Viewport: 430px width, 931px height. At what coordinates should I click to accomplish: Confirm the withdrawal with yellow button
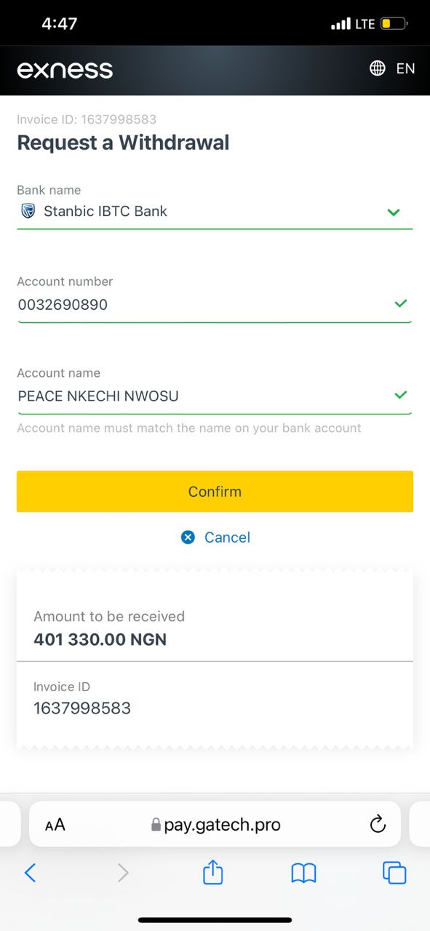[215, 492]
